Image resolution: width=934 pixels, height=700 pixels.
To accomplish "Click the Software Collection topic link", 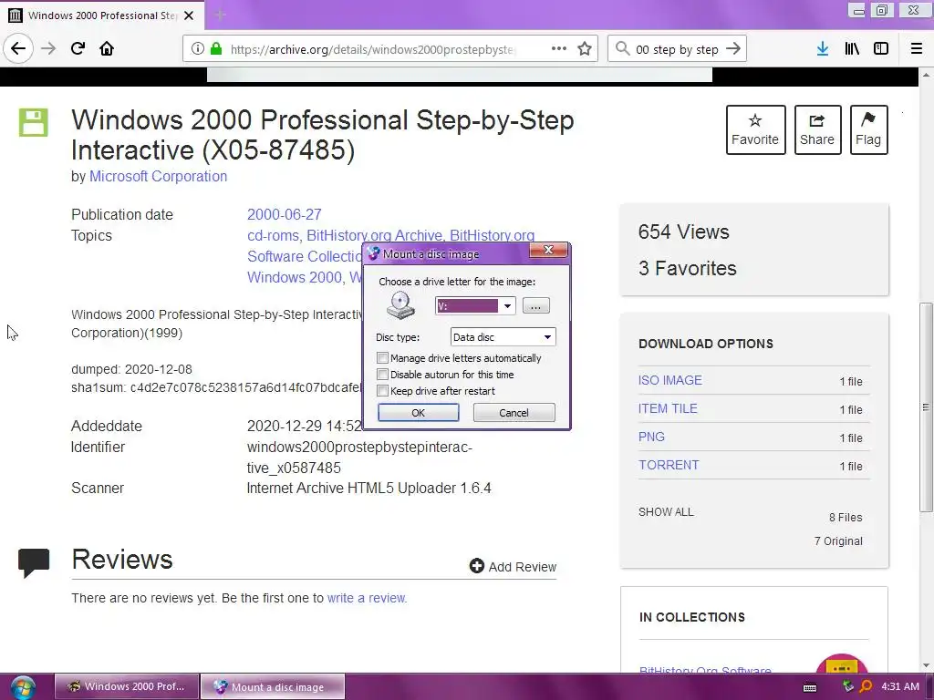I will coord(305,256).
